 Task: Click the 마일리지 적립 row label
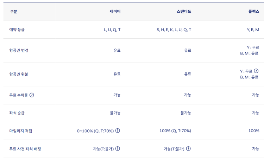[x=20, y=131]
